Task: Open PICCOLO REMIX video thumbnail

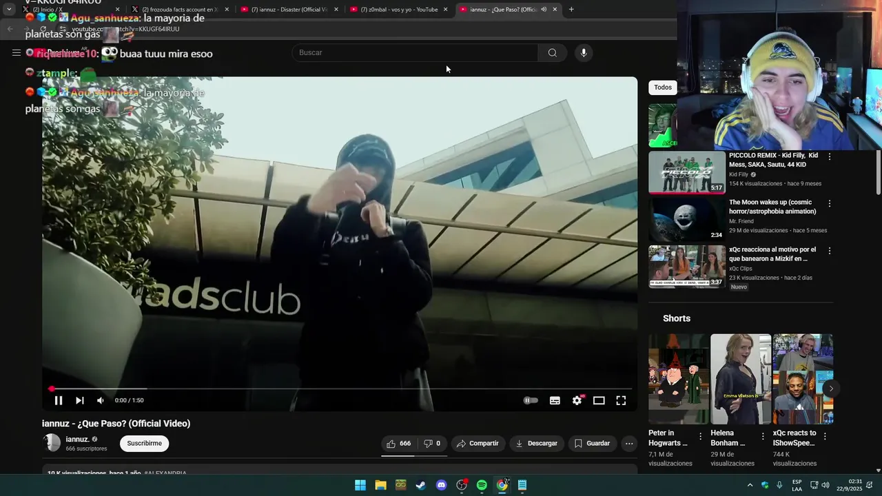Action: pos(686,172)
